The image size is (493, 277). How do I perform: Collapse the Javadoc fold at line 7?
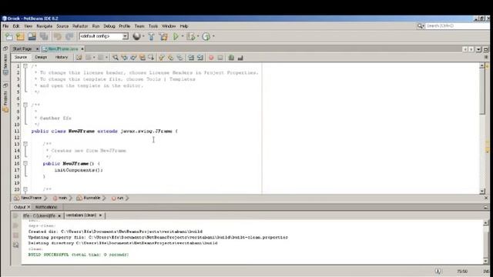(x=25, y=105)
